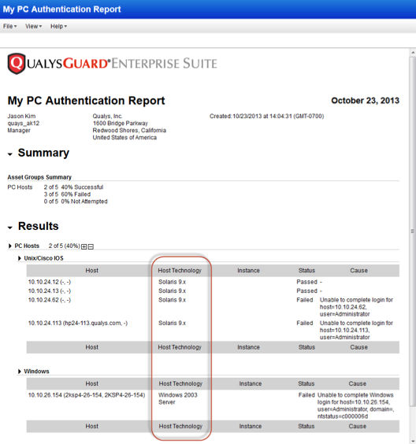
Task: Collapse the Summary section arrow
Action: [10, 154]
